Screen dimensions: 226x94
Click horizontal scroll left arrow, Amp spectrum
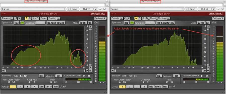coord(113,71)
